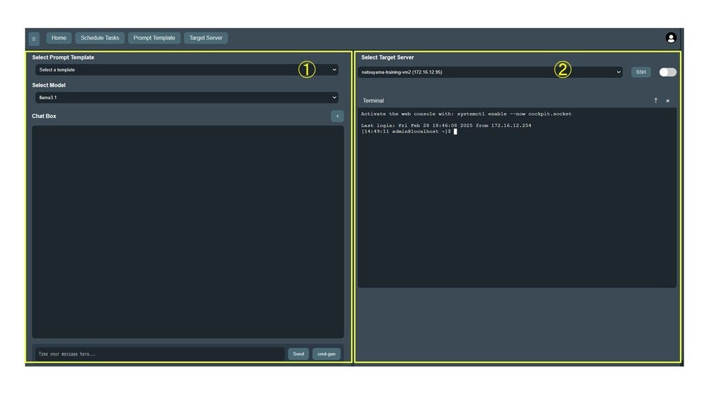709x399 pixels.
Task: Close the Terminal panel with X
Action: pos(668,101)
